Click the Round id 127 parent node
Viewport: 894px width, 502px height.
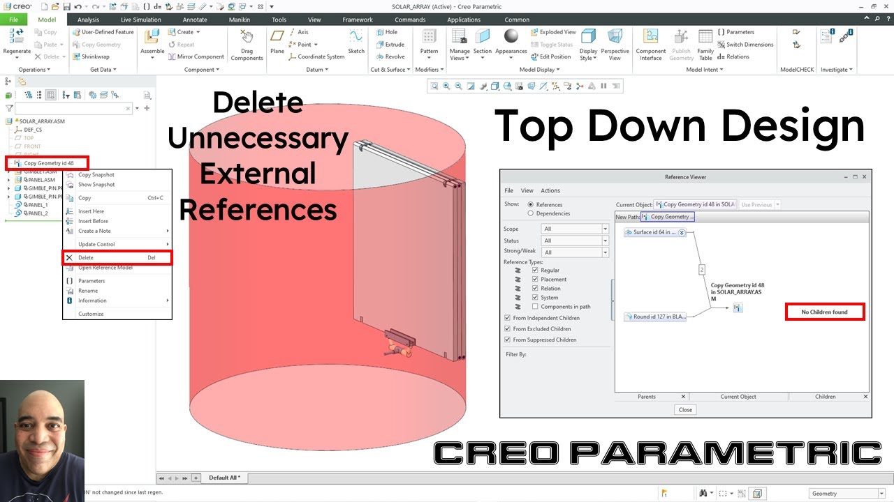pos(656,317)
